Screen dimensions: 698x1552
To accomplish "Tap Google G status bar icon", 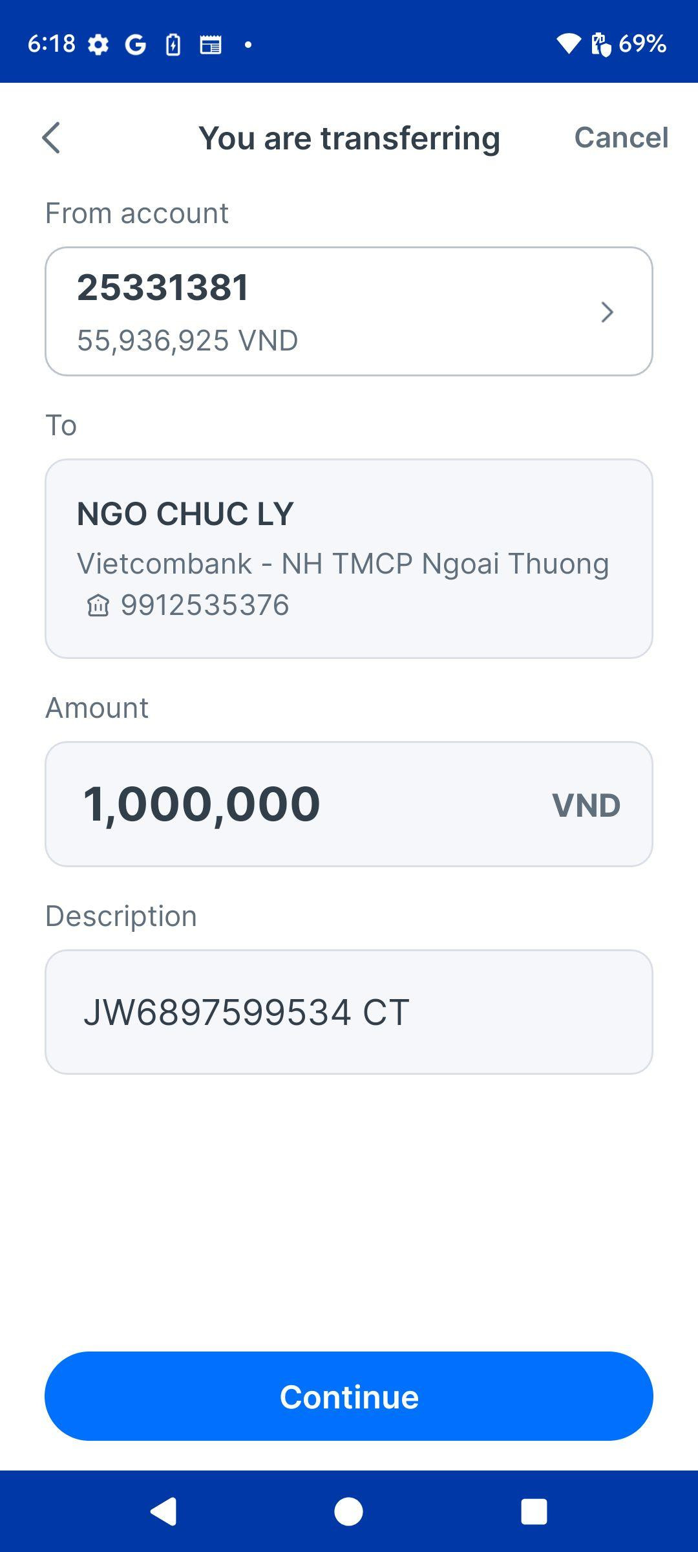I will pyautogui.click(x=135, y=45).
